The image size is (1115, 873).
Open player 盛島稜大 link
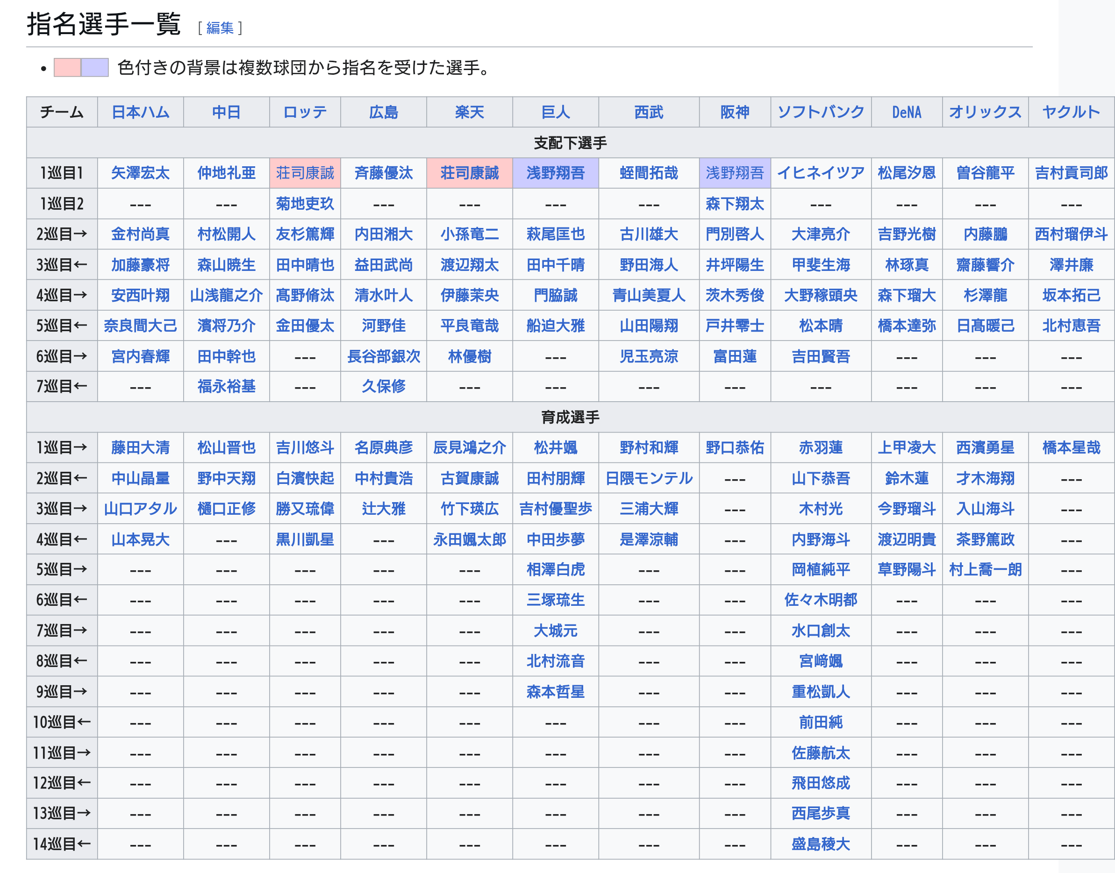pyautogui.click(x=821, y=844)
